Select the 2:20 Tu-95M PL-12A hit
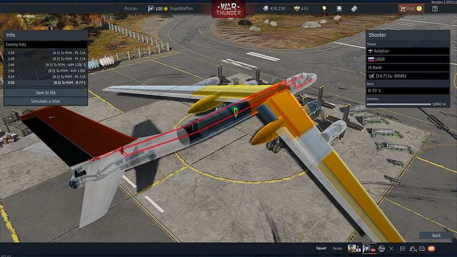 pyautogui.click(x=45, y=59)
